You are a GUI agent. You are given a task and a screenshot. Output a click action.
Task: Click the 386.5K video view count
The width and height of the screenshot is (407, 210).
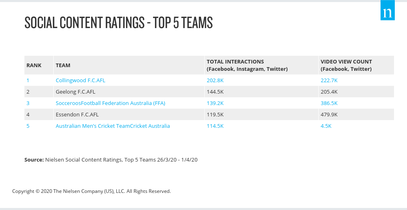click(329, 103)
